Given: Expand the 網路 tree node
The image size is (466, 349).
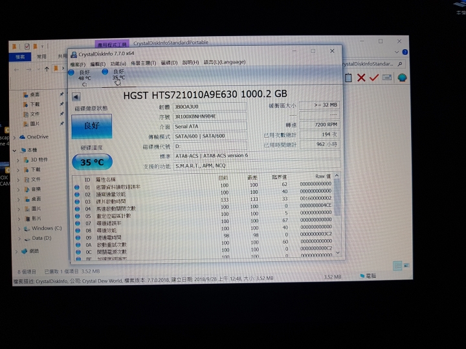Looking at the screenshot, I should click(x=16, y=251).
